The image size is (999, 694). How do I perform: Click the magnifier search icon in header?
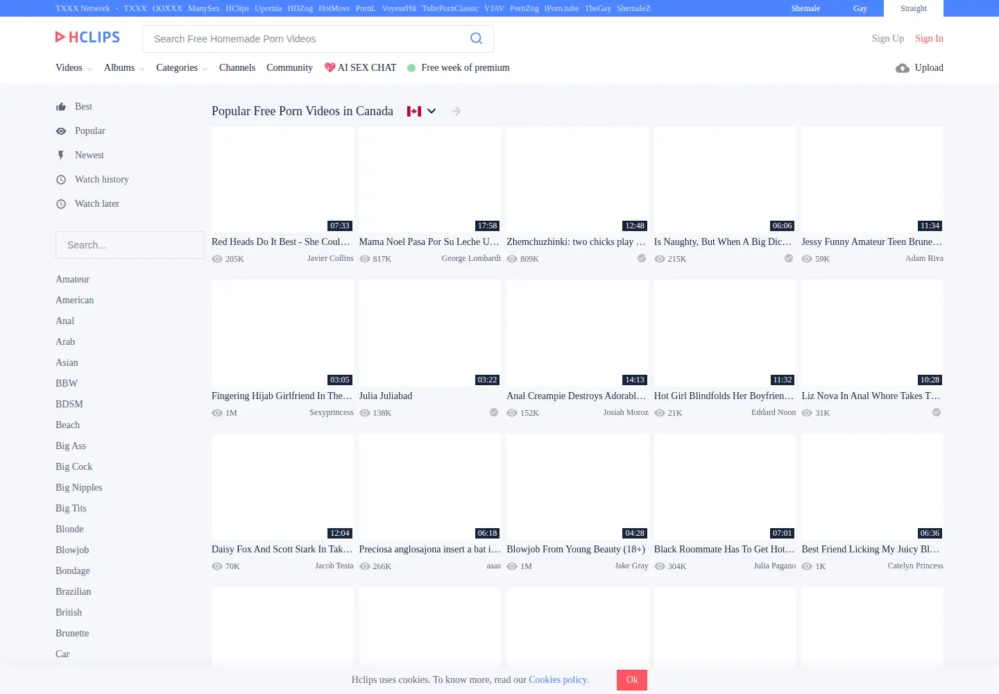click(476, 39)
